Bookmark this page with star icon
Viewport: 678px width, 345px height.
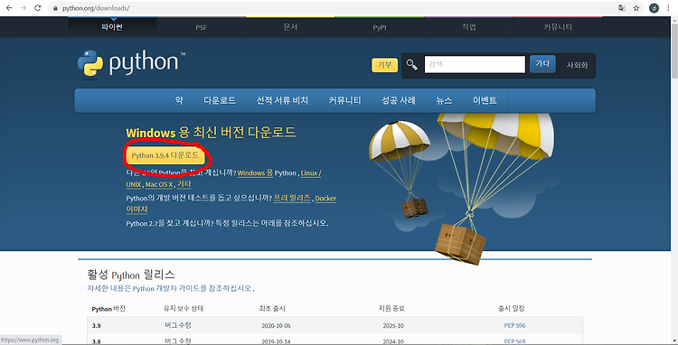coord(636,8)
